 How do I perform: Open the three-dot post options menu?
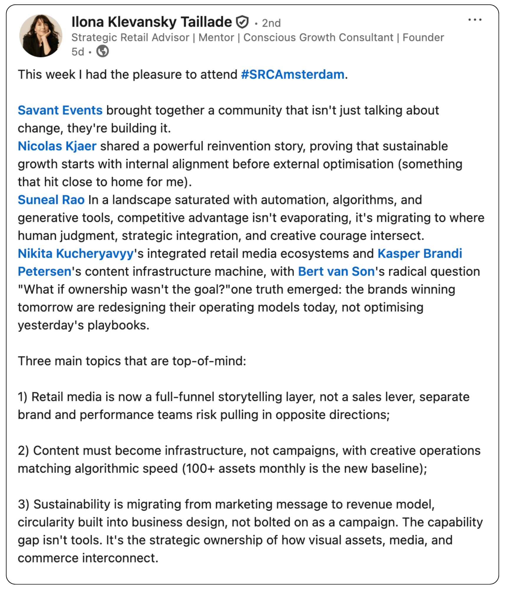[x=475, y=20]
